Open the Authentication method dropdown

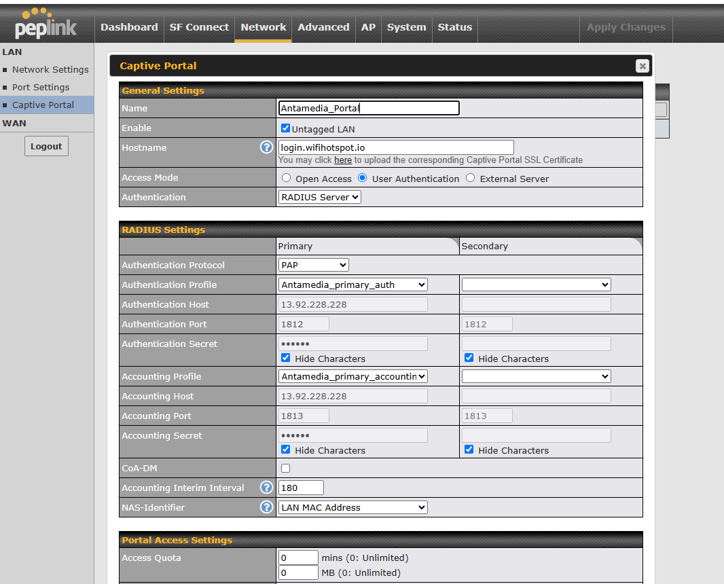click(320, 197)
